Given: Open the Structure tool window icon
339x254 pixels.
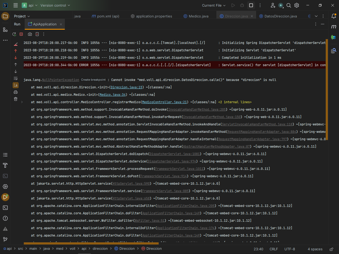Looking at the screenshot, I should coord(5,30).
